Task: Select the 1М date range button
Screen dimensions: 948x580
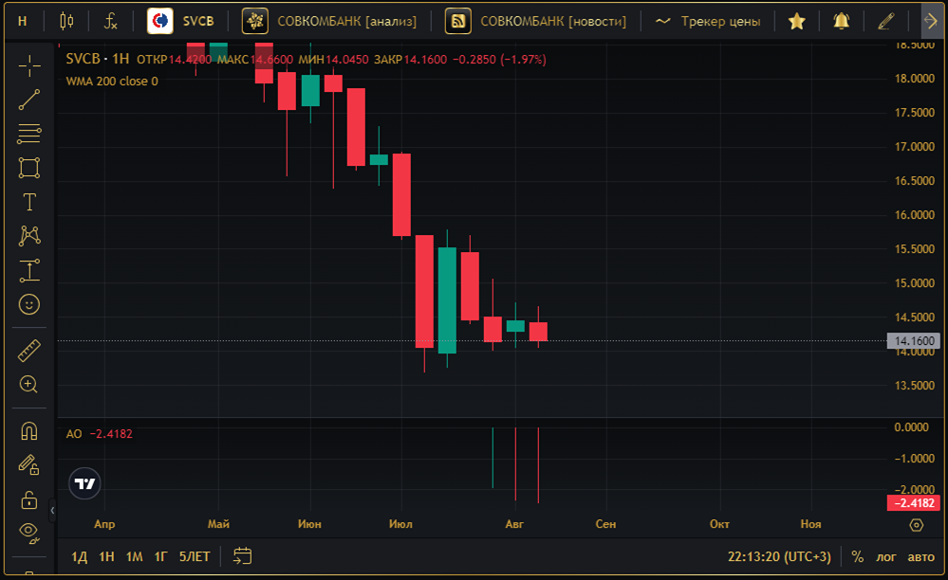Action: [134, 556]
